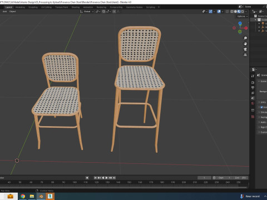267x200 pixels.
Task: Open the properties editor type dropdown
Action: tap(254, 69)
